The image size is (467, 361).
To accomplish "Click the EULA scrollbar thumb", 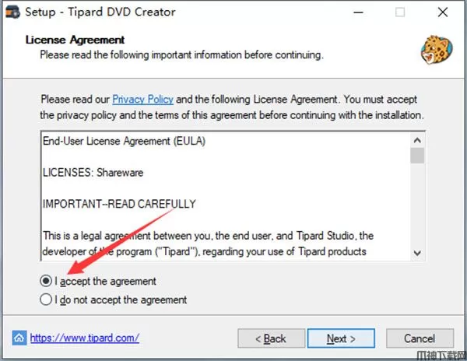I will point(417,156).
